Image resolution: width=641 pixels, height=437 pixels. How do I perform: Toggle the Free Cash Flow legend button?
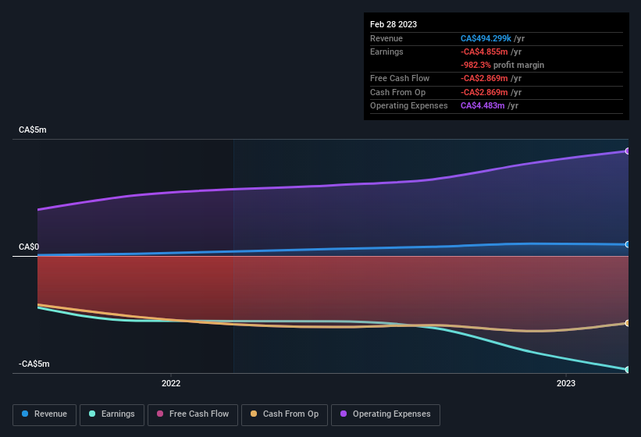(x=193, y=414)
